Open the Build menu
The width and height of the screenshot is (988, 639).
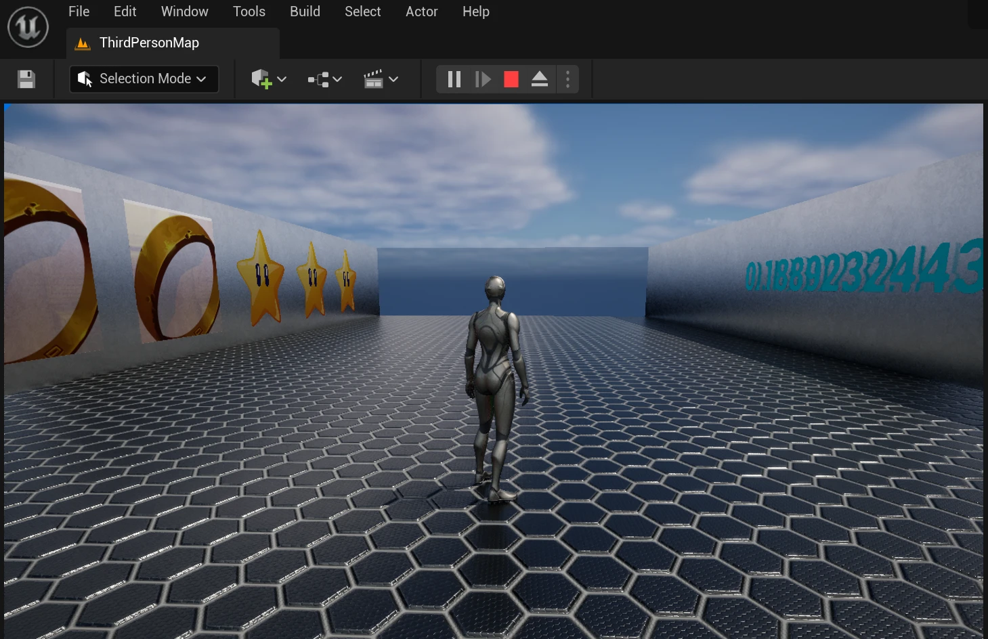pyautogui.click(x=305, y=12)
